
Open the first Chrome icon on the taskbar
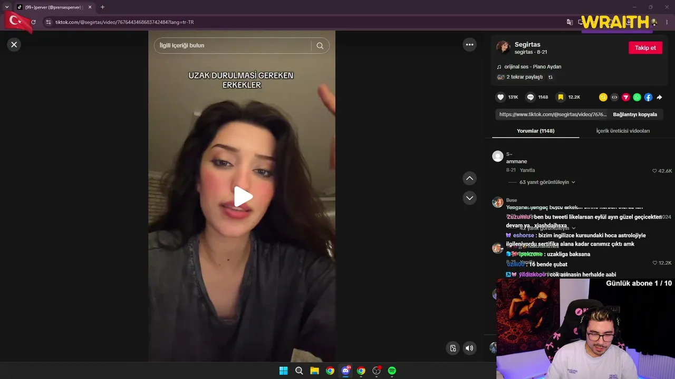[x=330, y=371]
